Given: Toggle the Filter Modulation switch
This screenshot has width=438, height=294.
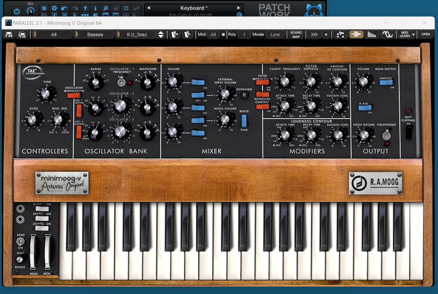Looking at the screenshot, I should point(263,82).
